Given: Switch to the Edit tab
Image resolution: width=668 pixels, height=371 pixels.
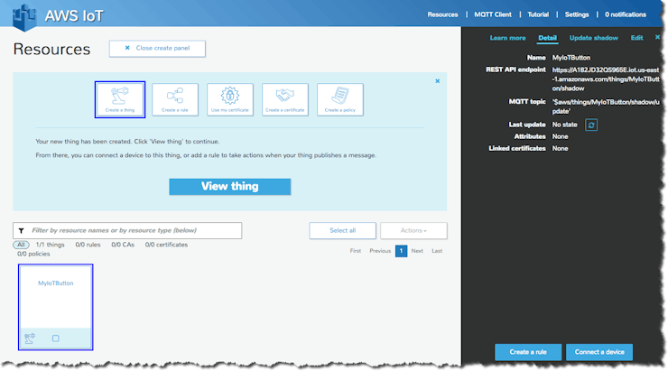Looking at the screenshot, I should pos(637,38).
